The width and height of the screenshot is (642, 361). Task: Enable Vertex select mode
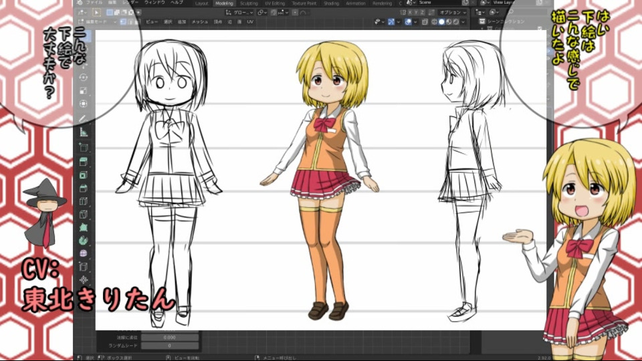123,21
